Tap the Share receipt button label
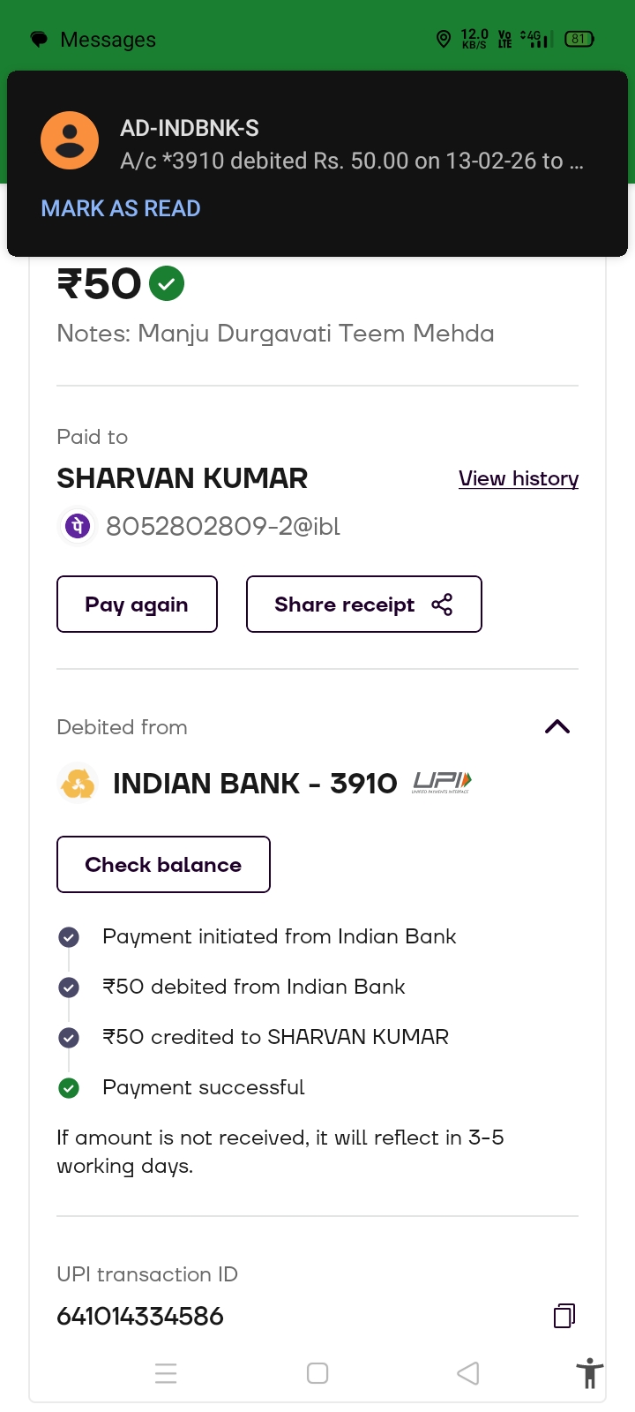This screenshot has width=635, height=1412. 344,605
